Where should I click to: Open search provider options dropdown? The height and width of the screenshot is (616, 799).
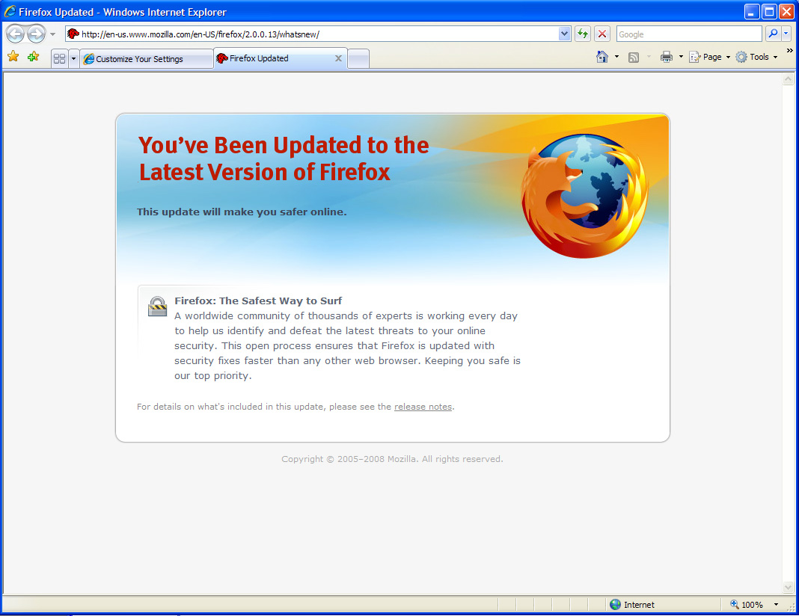[786, 34]
